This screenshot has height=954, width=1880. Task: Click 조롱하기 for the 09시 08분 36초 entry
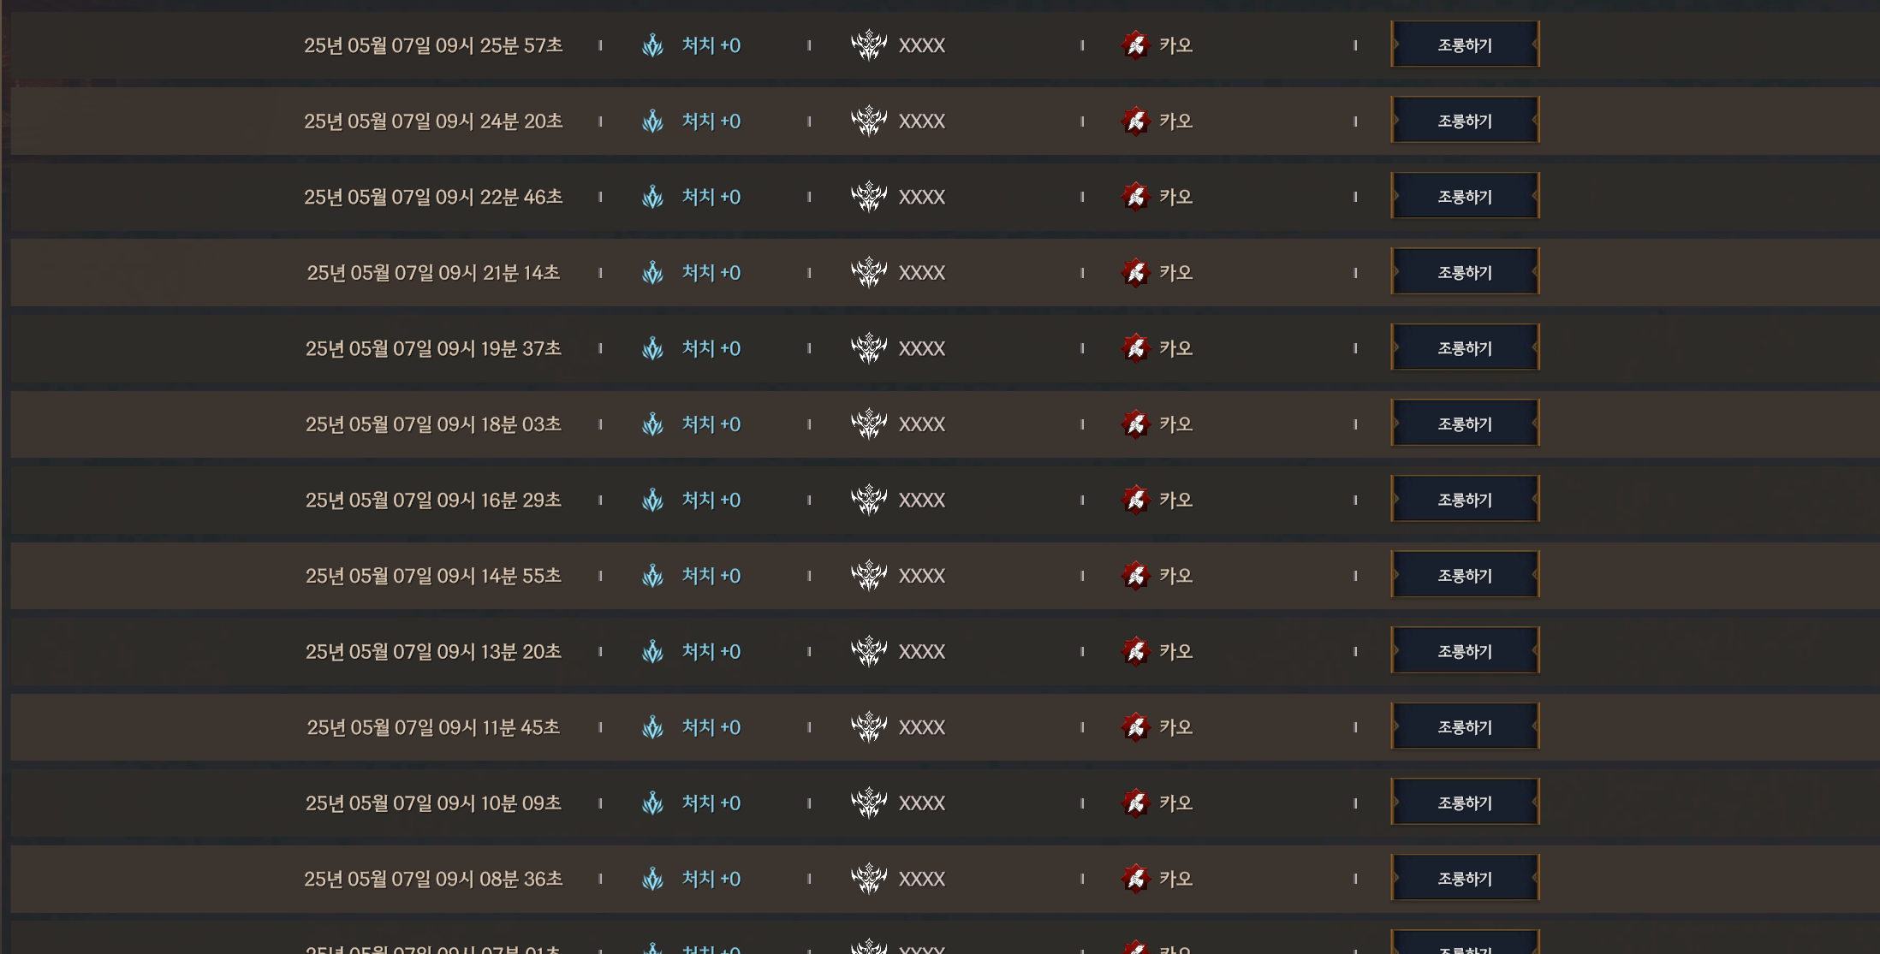[1465, 878]
